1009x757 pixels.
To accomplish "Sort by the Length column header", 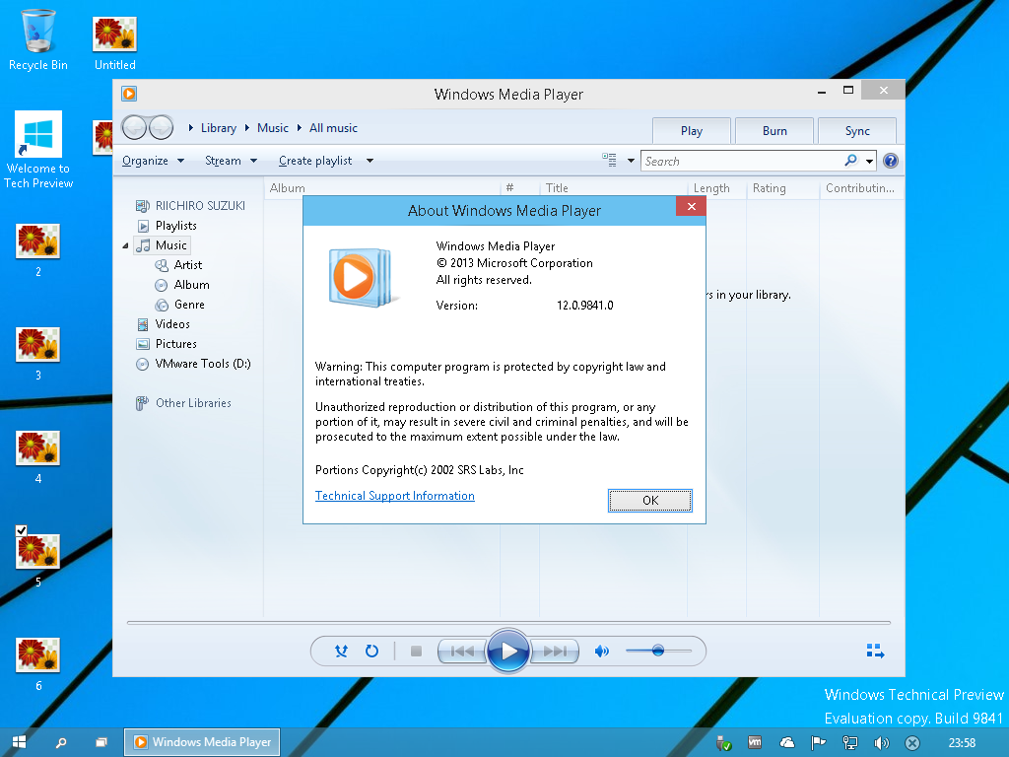I will click(717, 188).
